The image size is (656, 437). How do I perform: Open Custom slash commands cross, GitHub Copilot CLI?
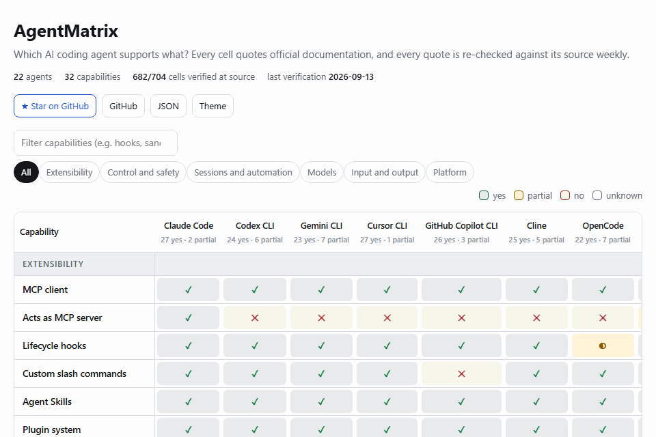click(x=461, y=373)
